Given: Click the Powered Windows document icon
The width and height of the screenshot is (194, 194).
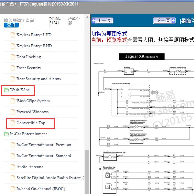Looking at the screenshot, I should tap(13, 112).
